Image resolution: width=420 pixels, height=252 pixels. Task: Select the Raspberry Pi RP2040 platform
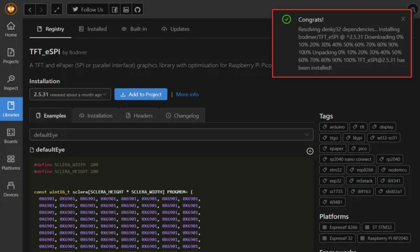385,238
